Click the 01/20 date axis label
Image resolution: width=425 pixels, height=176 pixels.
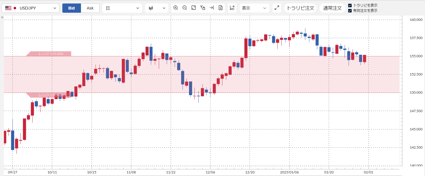point(329,172)
